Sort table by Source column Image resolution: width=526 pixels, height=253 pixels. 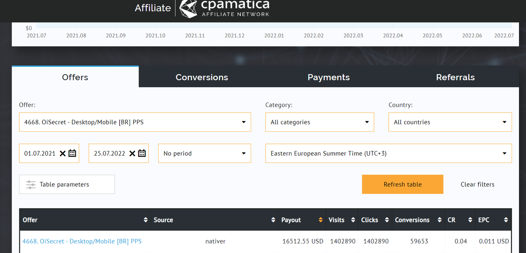coord(273,220)
